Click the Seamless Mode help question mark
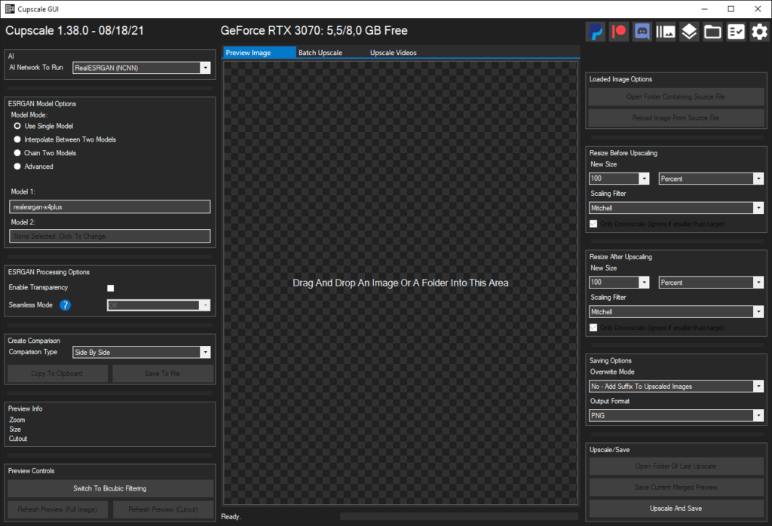Screen dimensions: 772x526 point(65,305)
